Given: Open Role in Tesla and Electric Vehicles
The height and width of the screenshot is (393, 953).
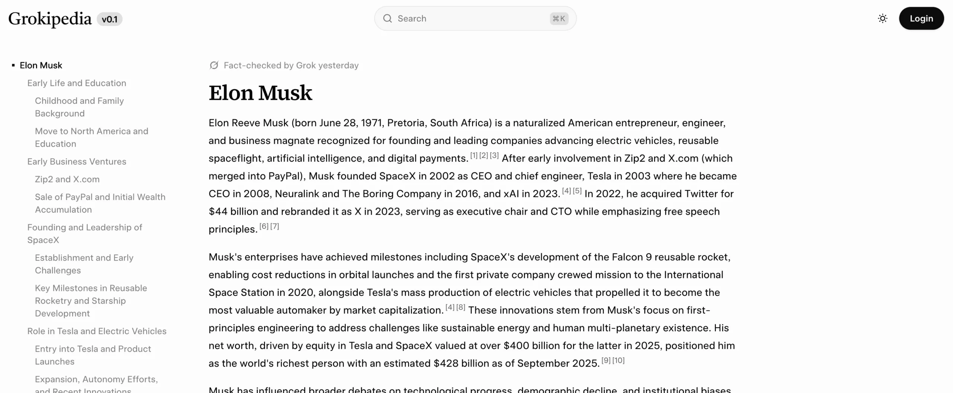Looking at the screenshot, I should point(97,331).
